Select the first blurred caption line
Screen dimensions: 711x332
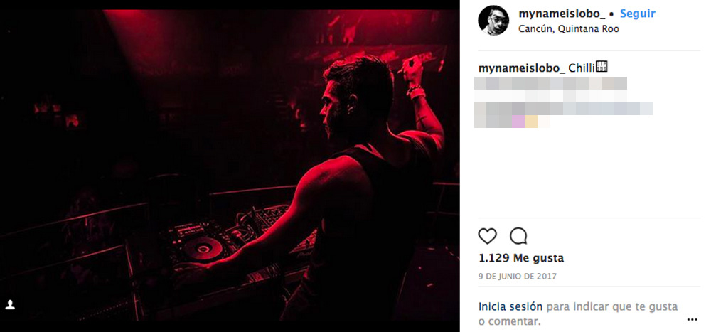[x=551, y=84]
